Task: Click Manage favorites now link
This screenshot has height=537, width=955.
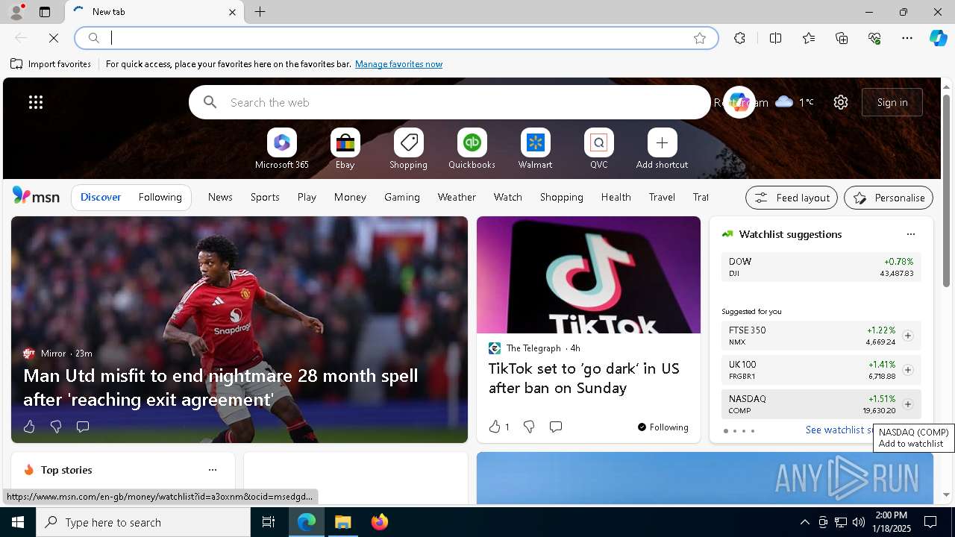Action: [x=398, y=64]
